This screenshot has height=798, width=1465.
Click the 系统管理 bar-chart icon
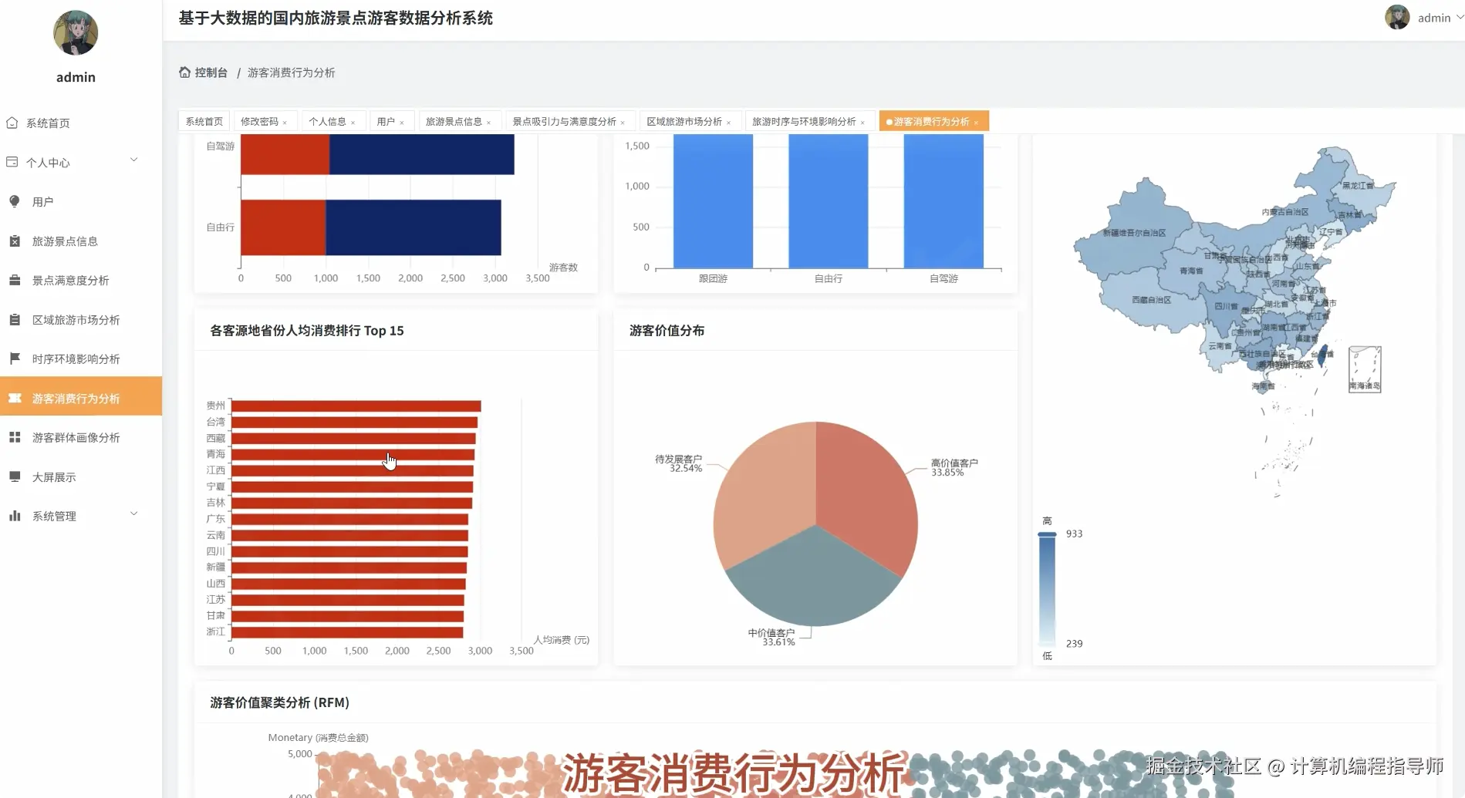point(14,515)
